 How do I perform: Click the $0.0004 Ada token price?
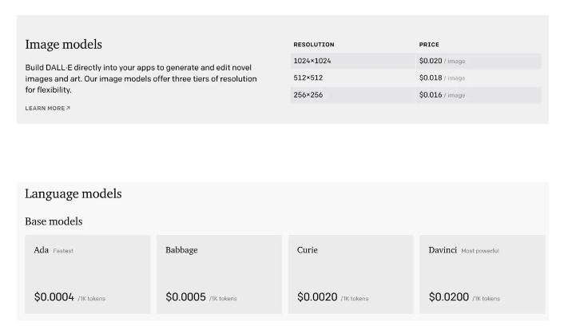(x=54, y=297)
